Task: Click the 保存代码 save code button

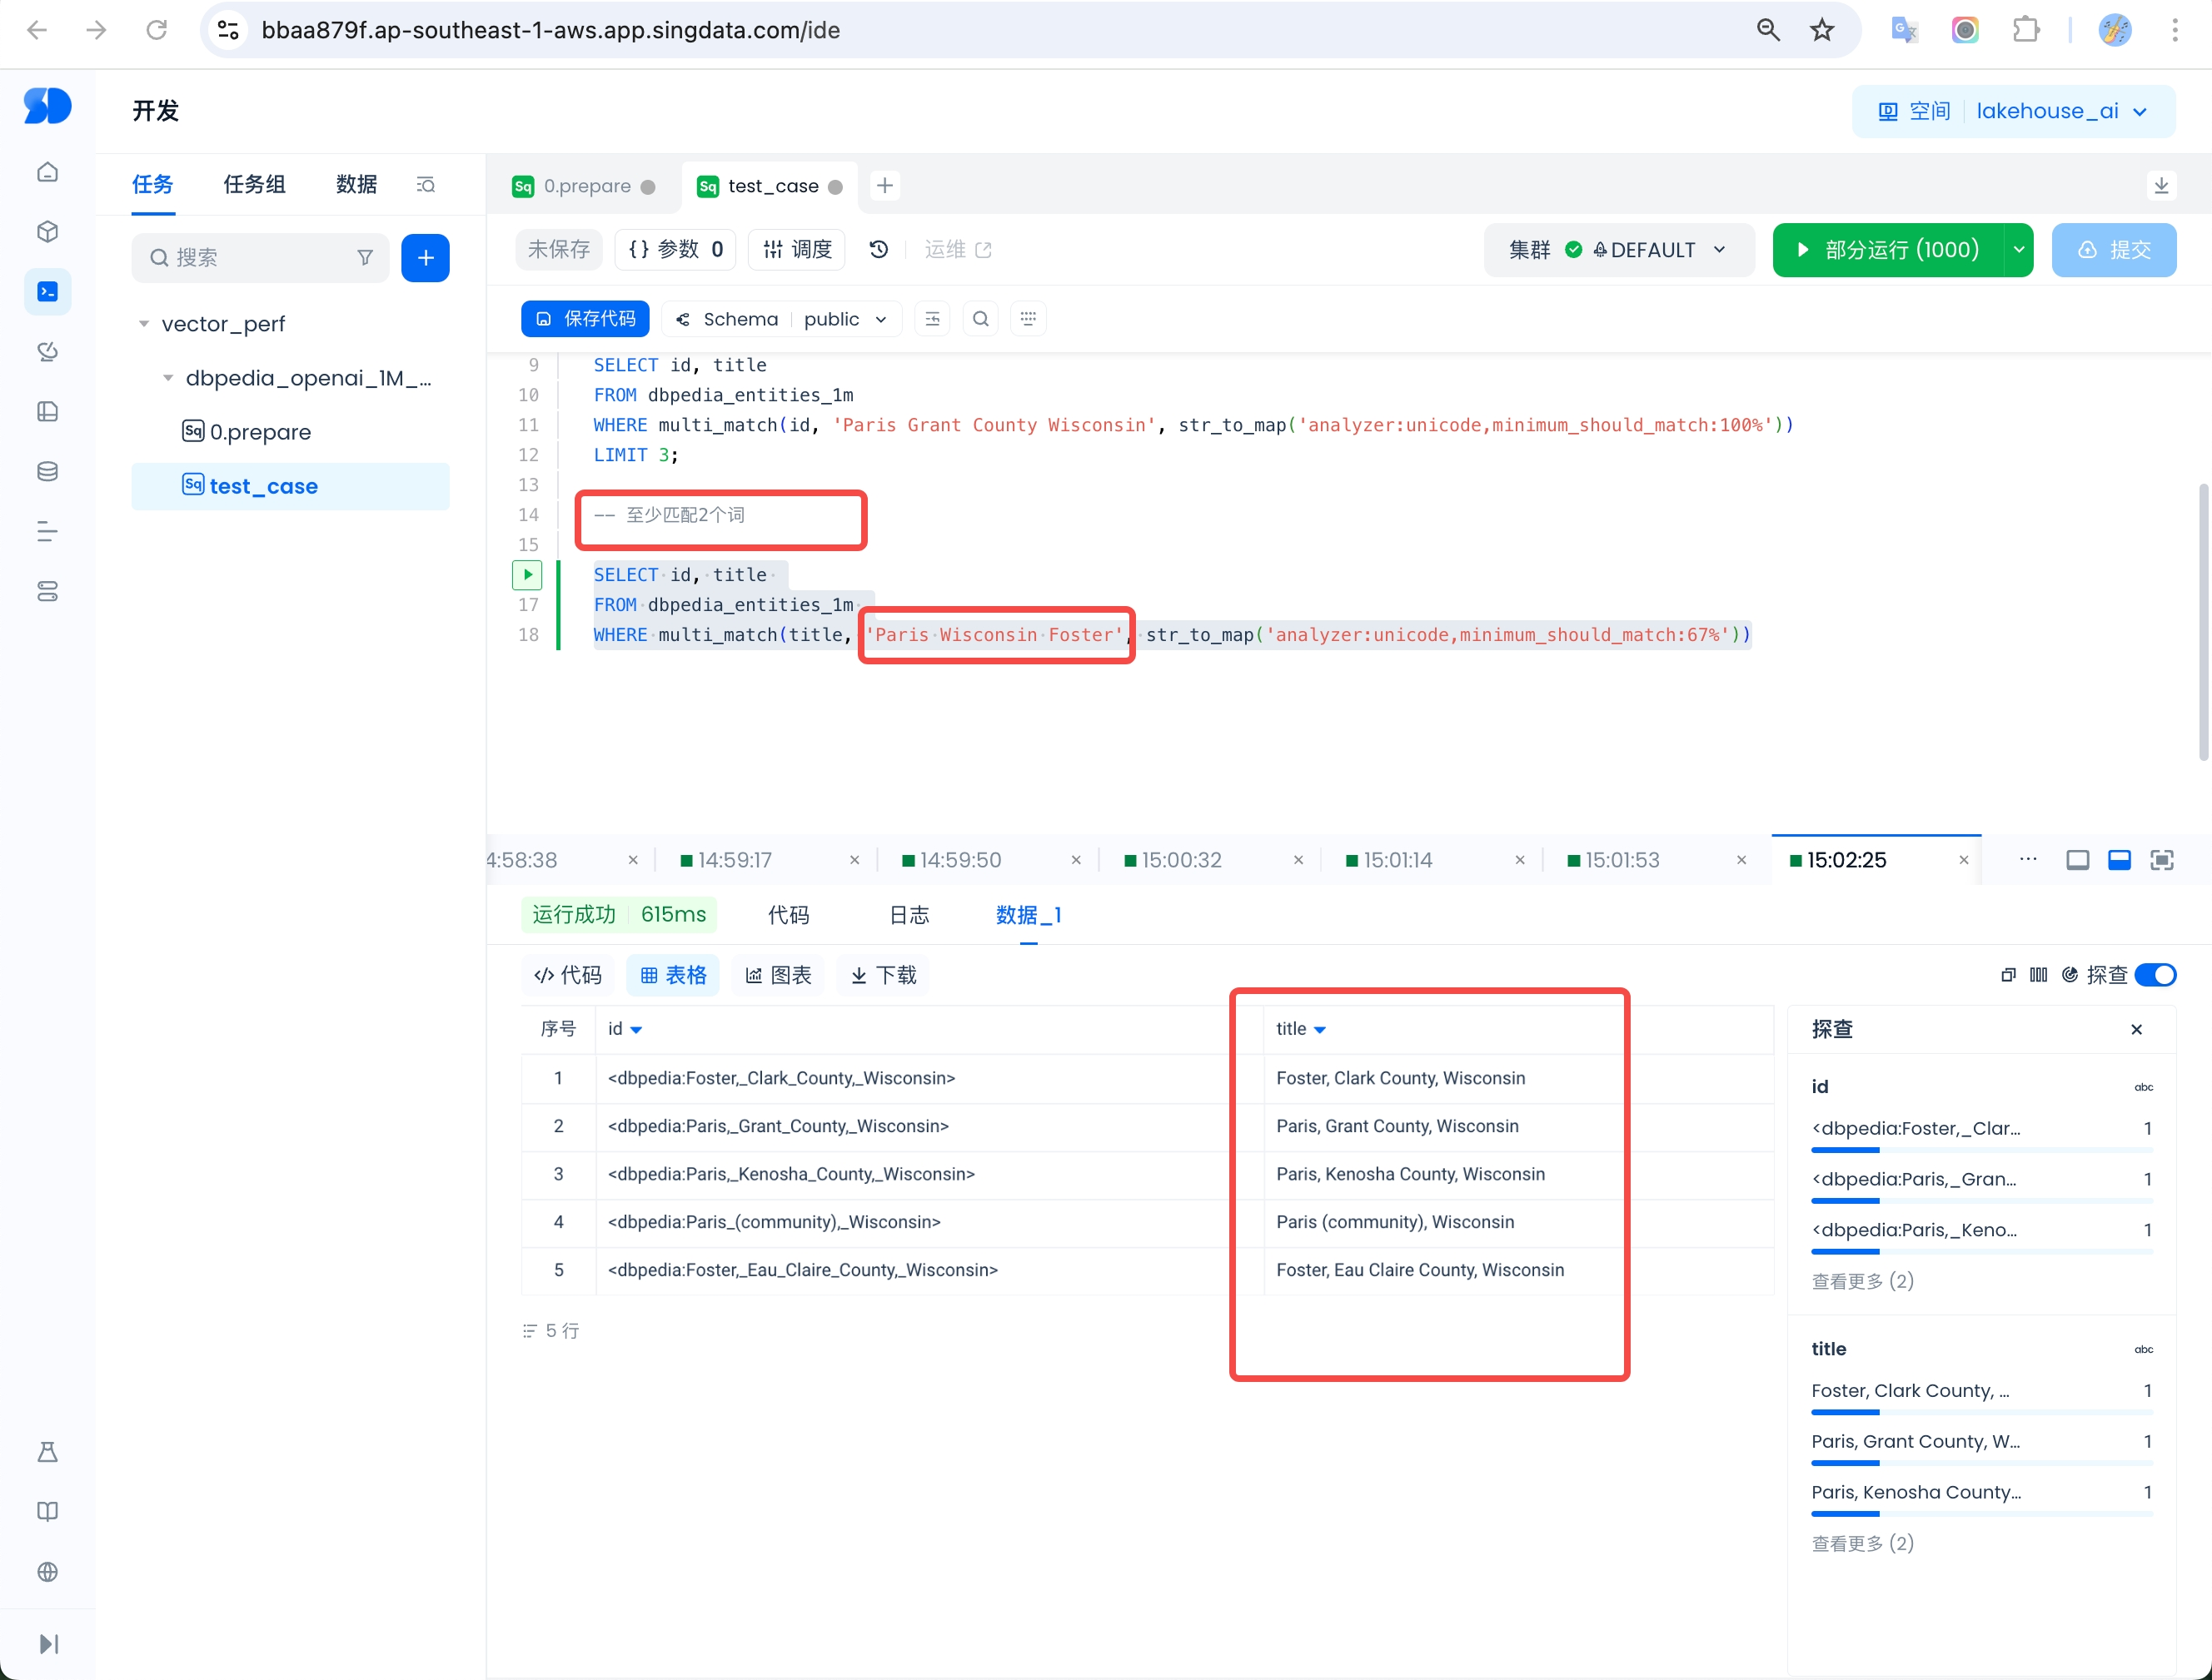Action: coord(585,319)
